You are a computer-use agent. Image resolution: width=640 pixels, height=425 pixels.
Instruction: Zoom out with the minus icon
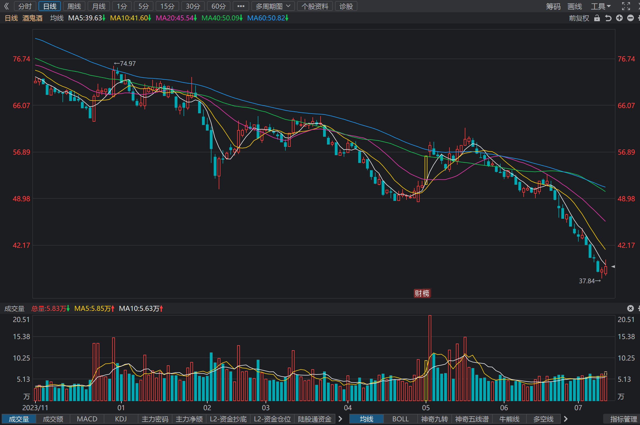[630, 18]
